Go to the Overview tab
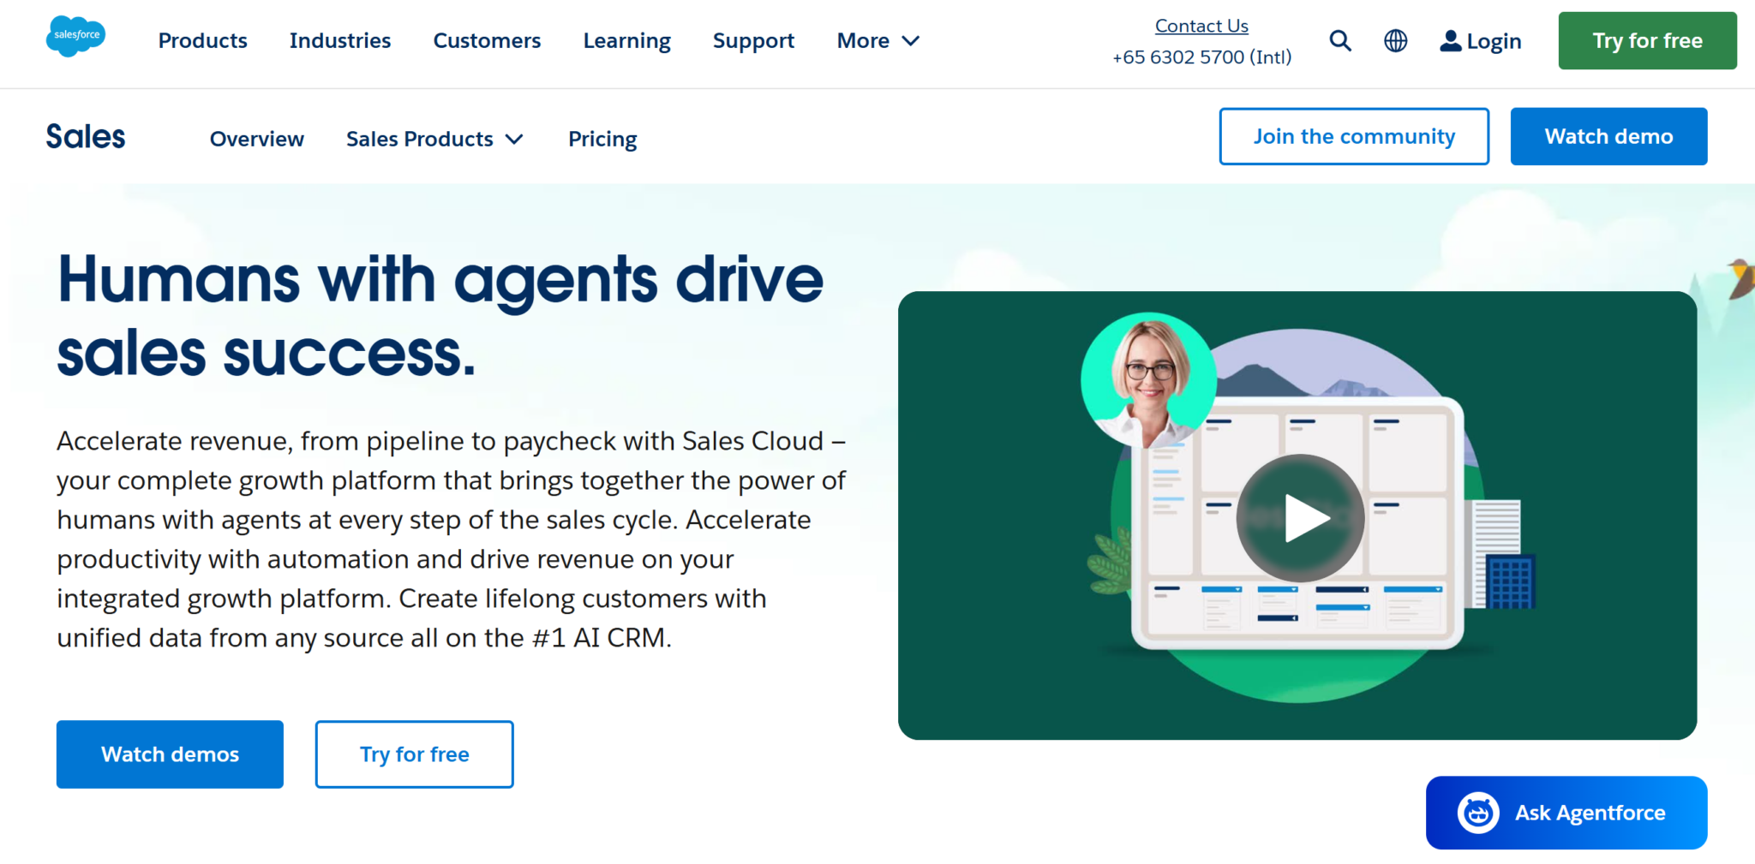The height and width of the screenshot is (864, 1755). pos(257,139)
